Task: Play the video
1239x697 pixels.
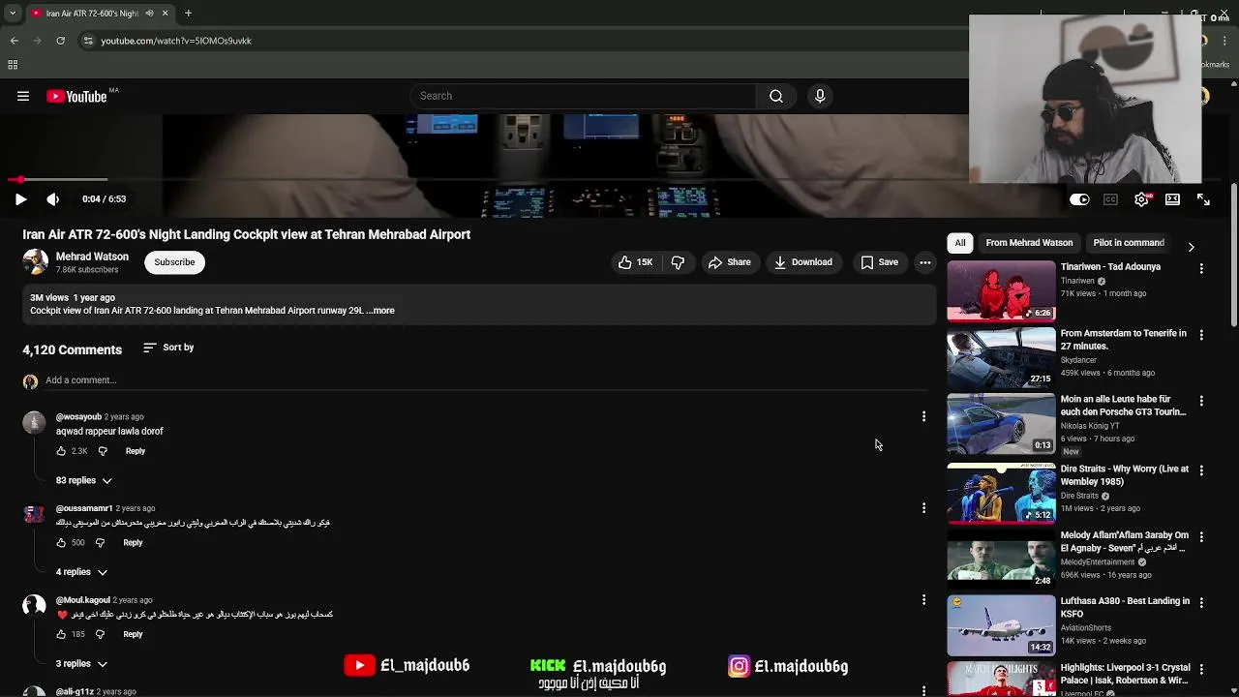Action: [x=20, y=199]
